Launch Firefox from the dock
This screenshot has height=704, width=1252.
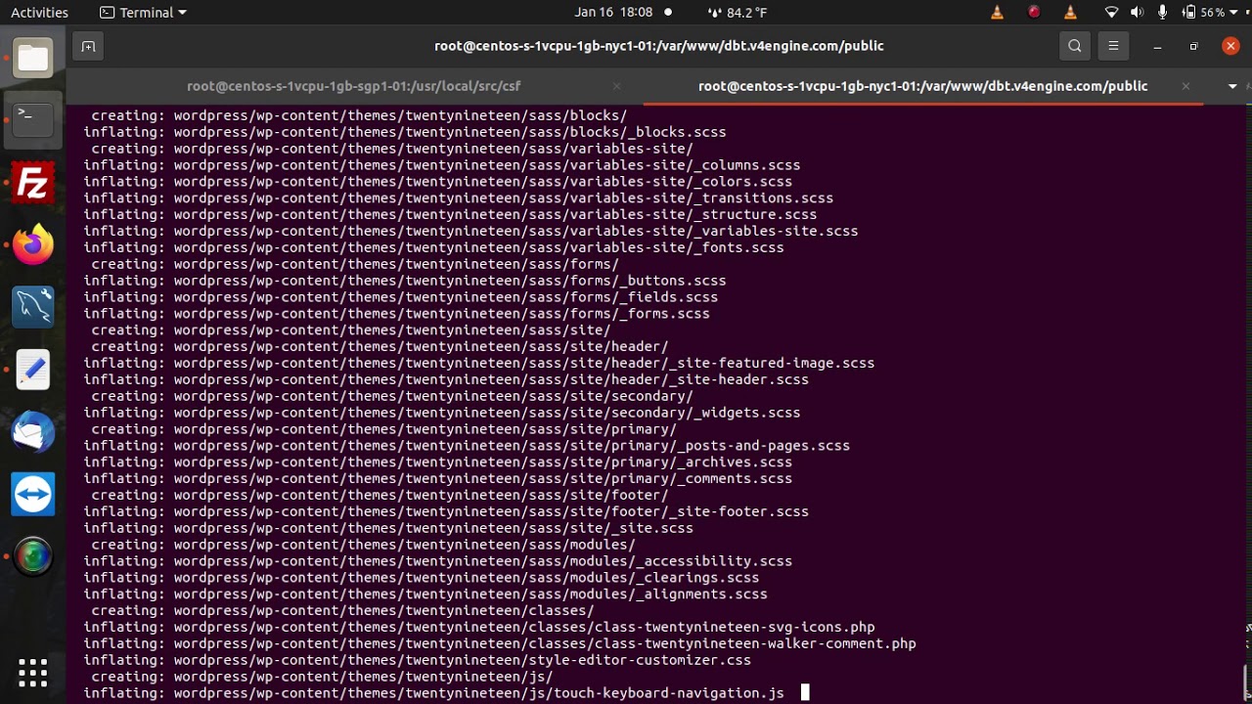pyautogui.click(x=33, y=244)
